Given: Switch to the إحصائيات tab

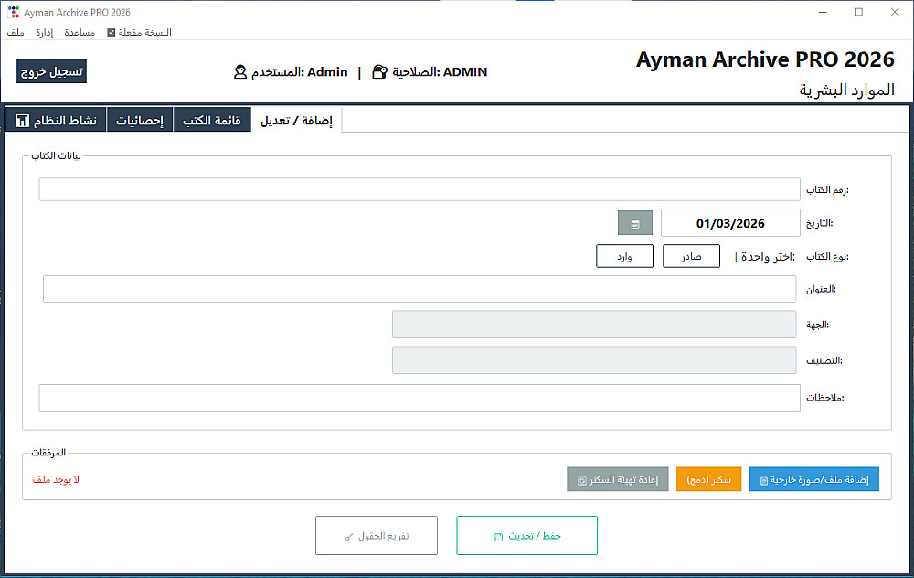Looking at the screenshot, I should click(x=140, y=120).
